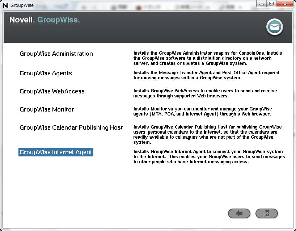Image resolution: width=296 pixels, height=231 pixels.
Task: Choose GroupWise WebAccess installation
Action: pyautogui.click(x=52, y=91)
